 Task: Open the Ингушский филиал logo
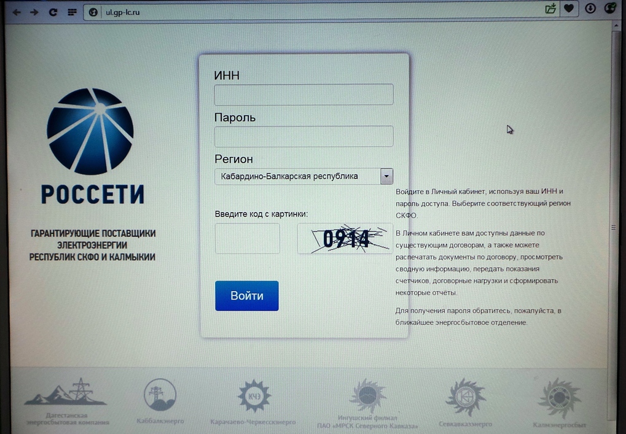368,396
